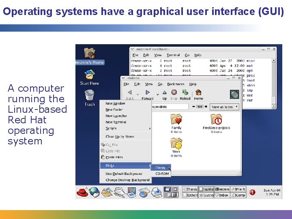Go to Home folder via toolbar
Screen dimensions: 292x219
pyautogui.click(x=198, y=95)
